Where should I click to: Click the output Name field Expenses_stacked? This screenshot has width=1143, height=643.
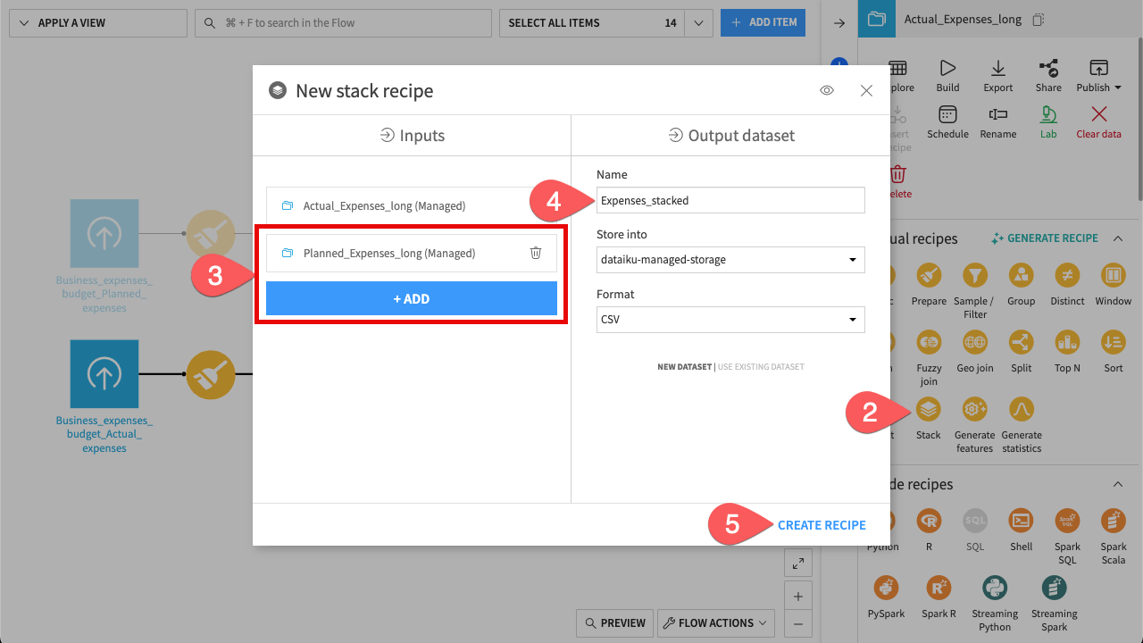pos(730,200)
